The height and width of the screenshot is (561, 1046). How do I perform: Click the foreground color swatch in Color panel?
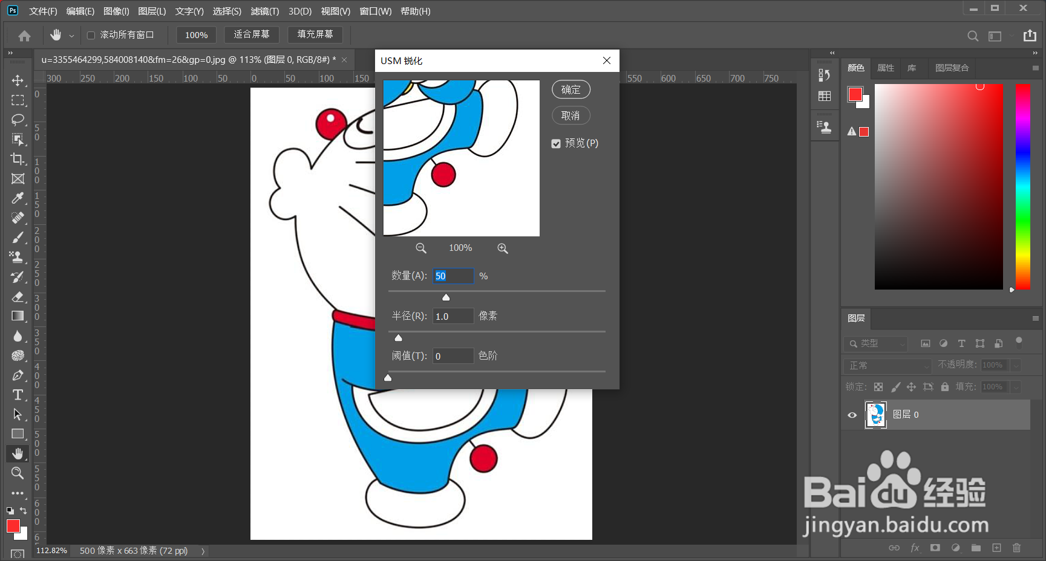pyautogui.click(x=855, y=94)
